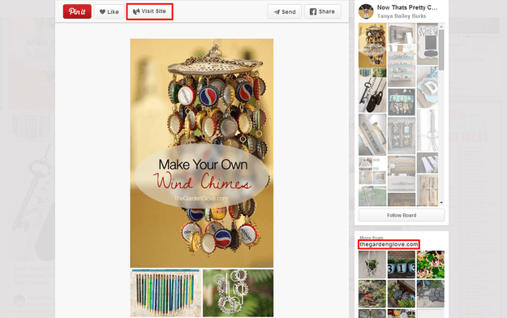Share the pin on Facebook

pos(322,11)
